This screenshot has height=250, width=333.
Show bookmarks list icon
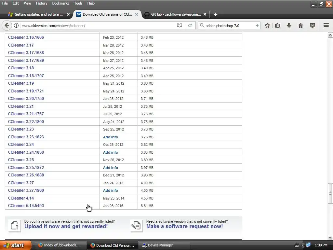tap(277, 25)
